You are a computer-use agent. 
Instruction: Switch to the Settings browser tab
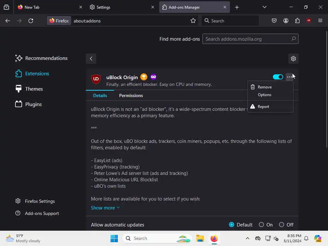coord(122,7)
